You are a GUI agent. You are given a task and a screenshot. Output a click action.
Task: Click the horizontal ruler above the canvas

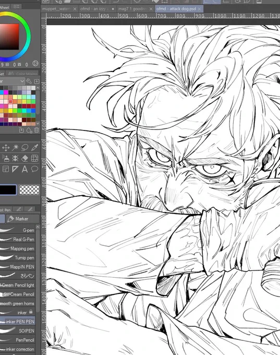pos(163,16)
